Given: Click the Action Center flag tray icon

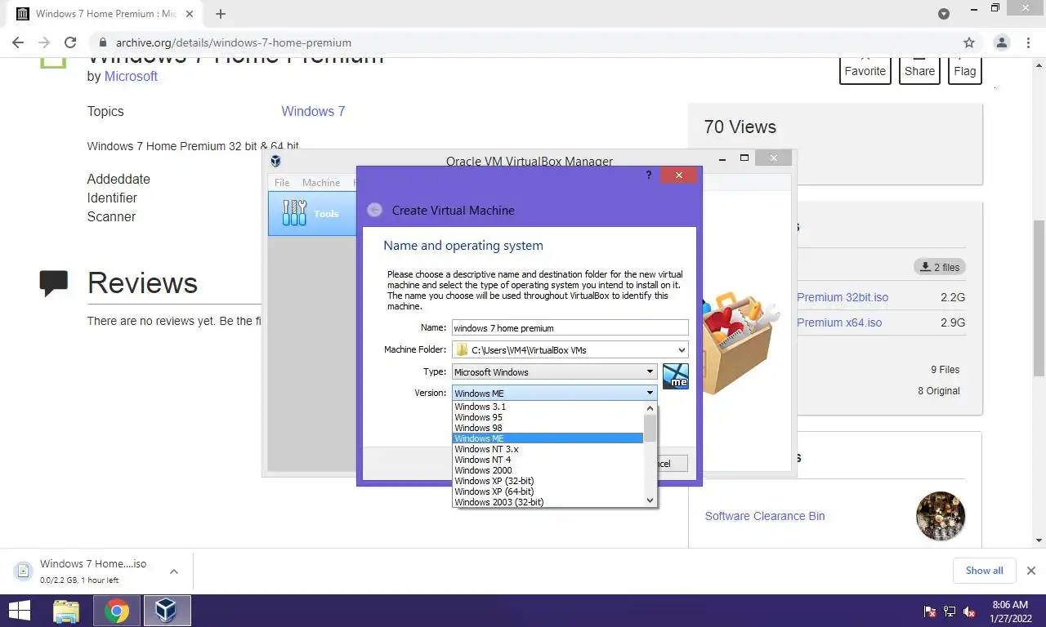Looking at the screenshot, I should pos(930,611).
